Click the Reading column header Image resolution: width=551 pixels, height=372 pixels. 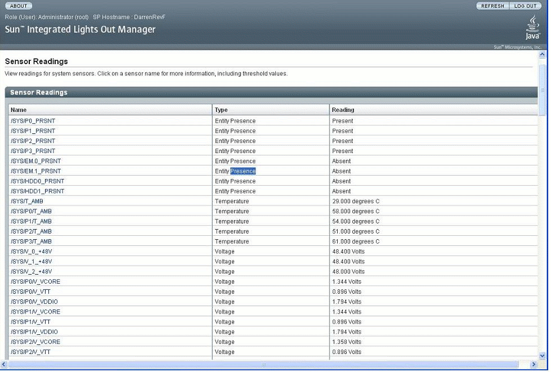point(433,110)
